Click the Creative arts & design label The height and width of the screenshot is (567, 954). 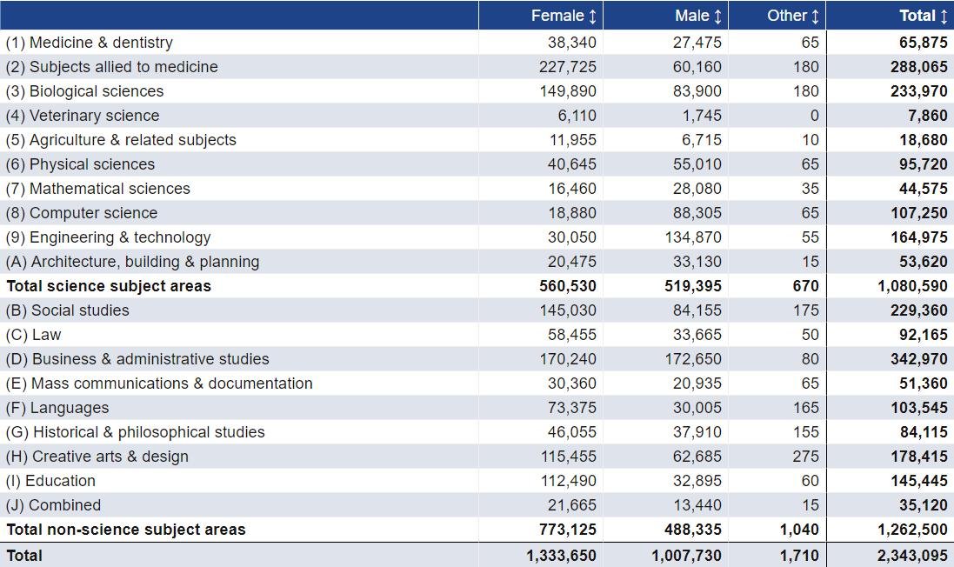point(97,457)
